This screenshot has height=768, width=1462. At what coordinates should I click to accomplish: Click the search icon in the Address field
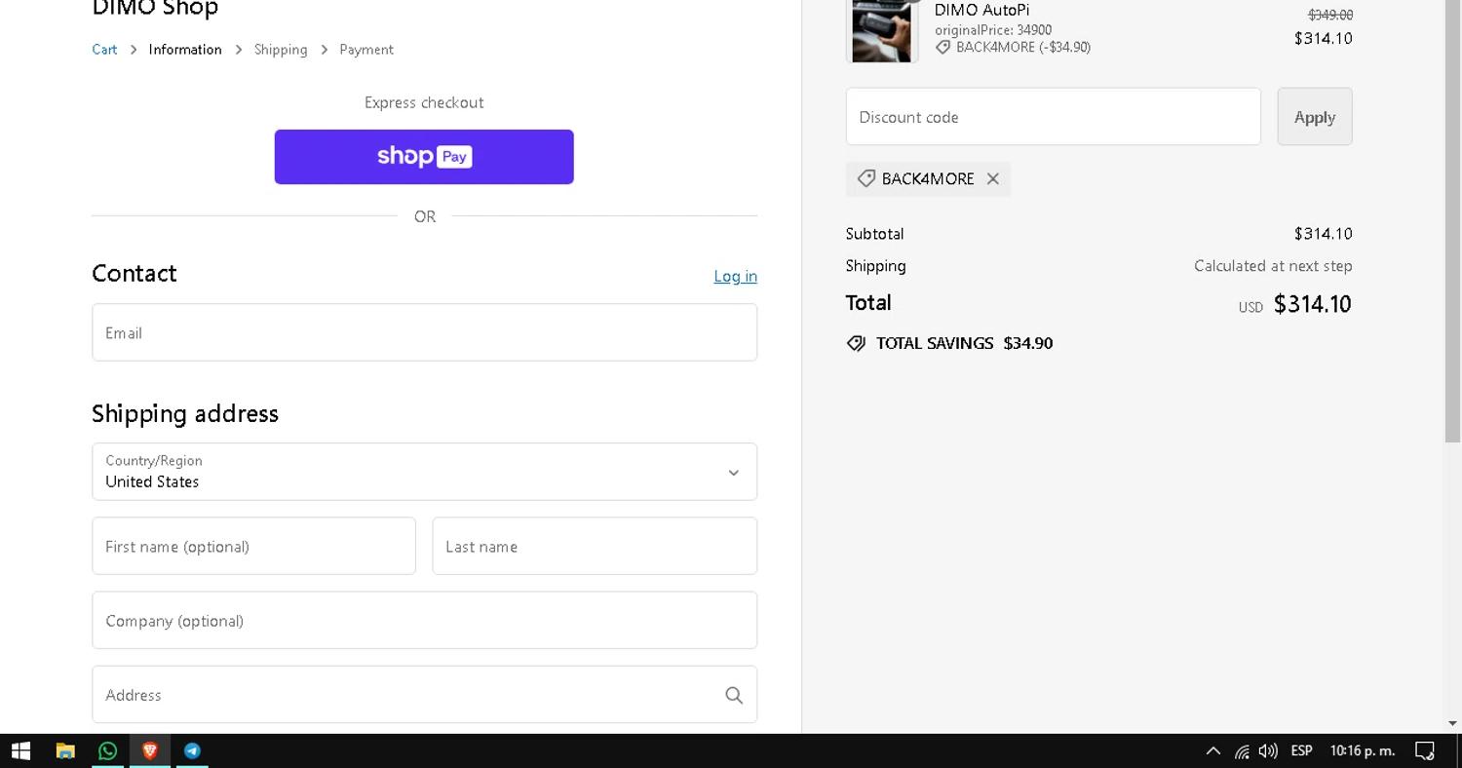tap(734, 695)
